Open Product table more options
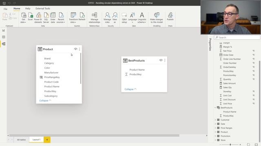261x146 pixels. point(80,49)
